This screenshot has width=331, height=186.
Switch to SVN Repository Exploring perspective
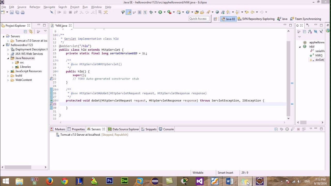coord(256,19)
